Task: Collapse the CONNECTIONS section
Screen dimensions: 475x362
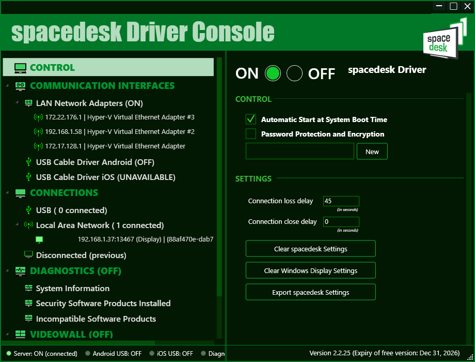Action: [x=7, y=192]
